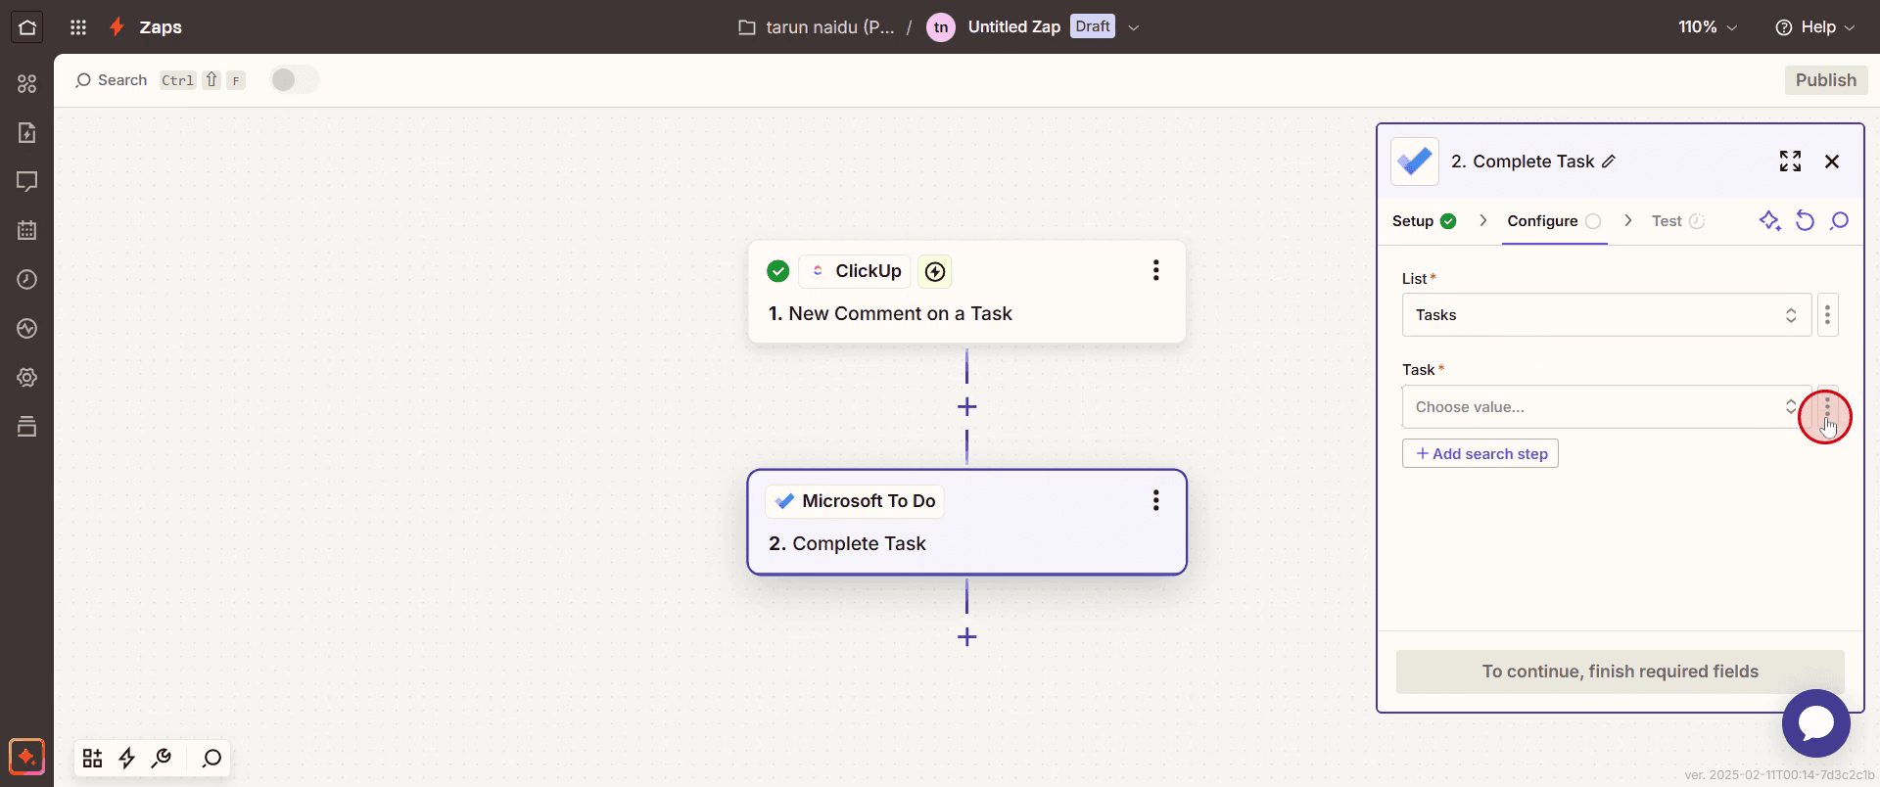Image resolution: width=1880 pixels, height=787 pixels.
Task: Expand the 110% zoom level dropdown
Action: point(1708,27)
